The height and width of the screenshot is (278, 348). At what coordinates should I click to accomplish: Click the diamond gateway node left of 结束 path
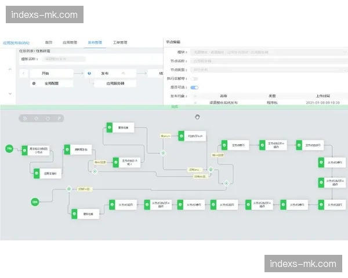69,188
